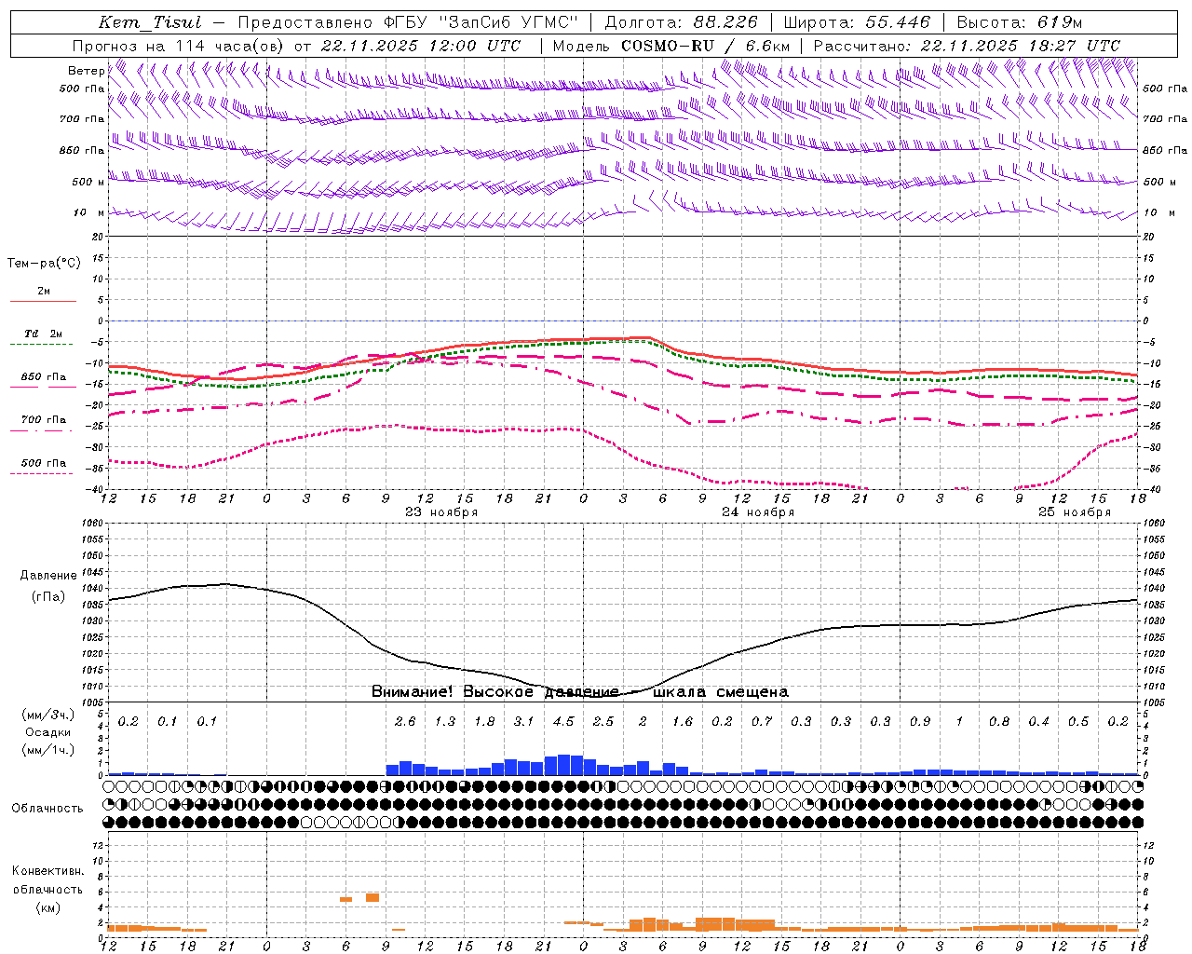This screenshot has height=954, width=1192.
Task: Click the 0.8 precipitation value
Action: pos(999,722)
